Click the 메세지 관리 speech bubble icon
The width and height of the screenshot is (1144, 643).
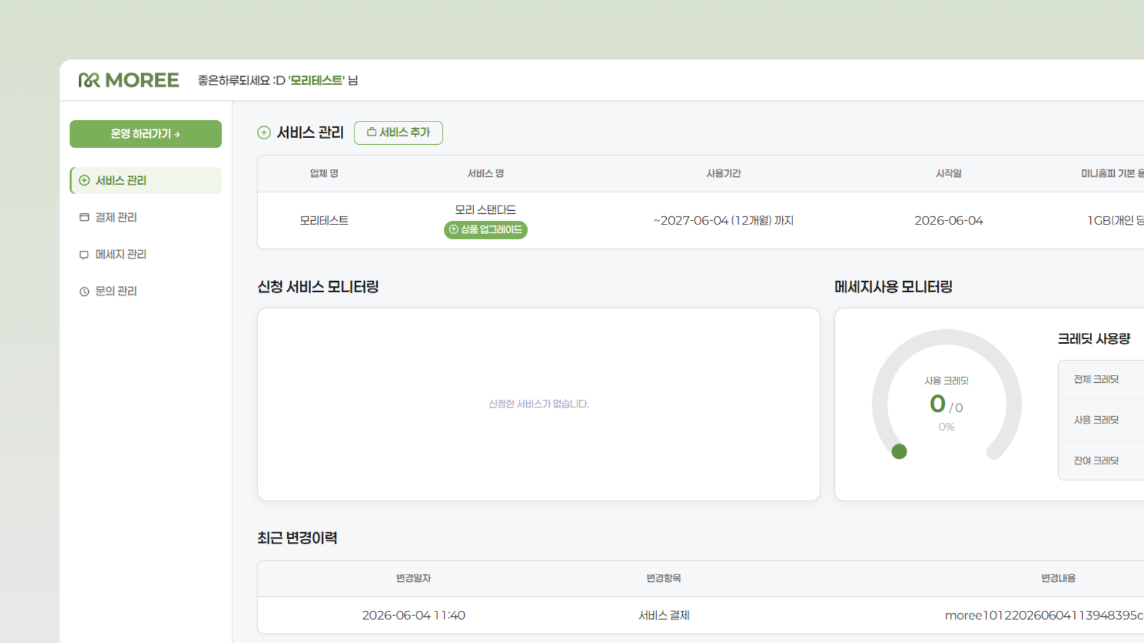[85, 255]
